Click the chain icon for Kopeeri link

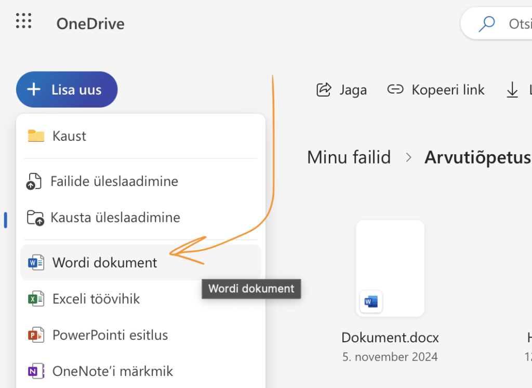coord(395,89)
